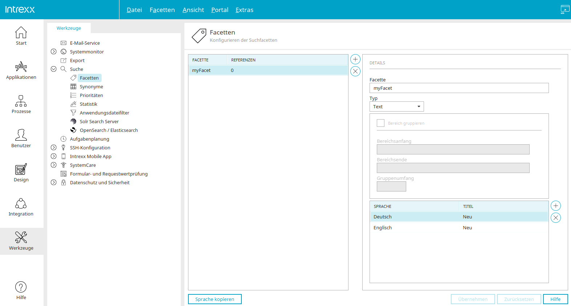This screenshot has width=571, height=306.
Task: Select the Synonyme tree item
Action: coord(91,86)
